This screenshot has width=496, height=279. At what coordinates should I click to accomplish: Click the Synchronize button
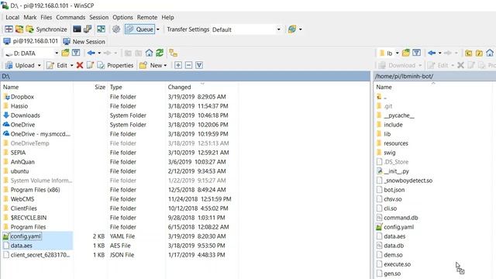[46, 29]
